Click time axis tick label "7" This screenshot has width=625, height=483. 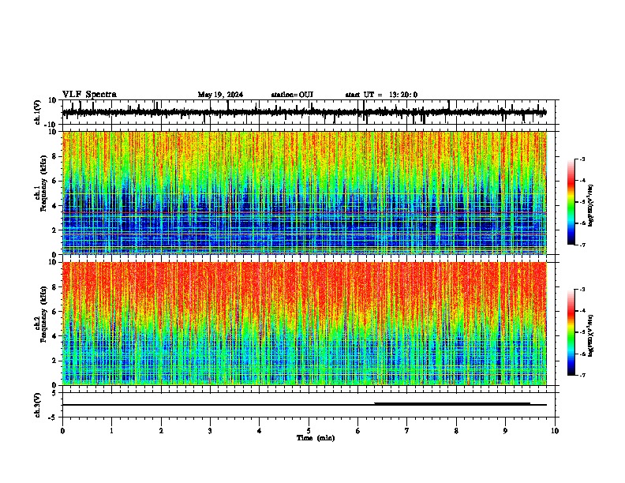pyautogui.click(x=407, y=431)
